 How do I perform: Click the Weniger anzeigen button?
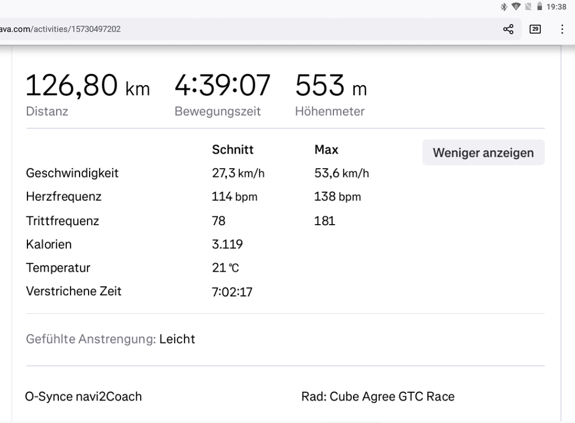[x=483, y=152]
